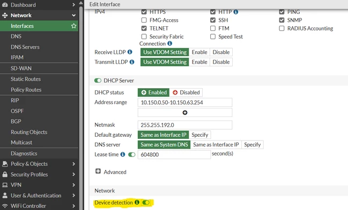Uncheck the SNMP access checkbox
348x210 pixels.
tap(282, 20)
